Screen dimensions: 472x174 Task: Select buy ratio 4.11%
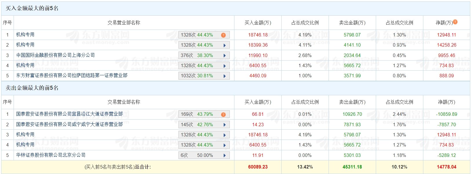pos(305,45)
